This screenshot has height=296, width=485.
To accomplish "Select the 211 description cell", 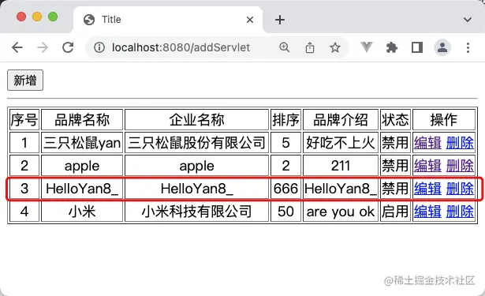I will pyautogui.click(x=341, y=166).
